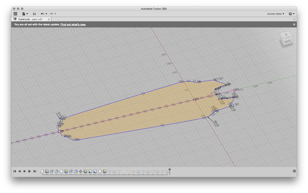Click the magenta sketch point at tail end
Viewport: 308px width, 193px height.
[x=234, y=90]
